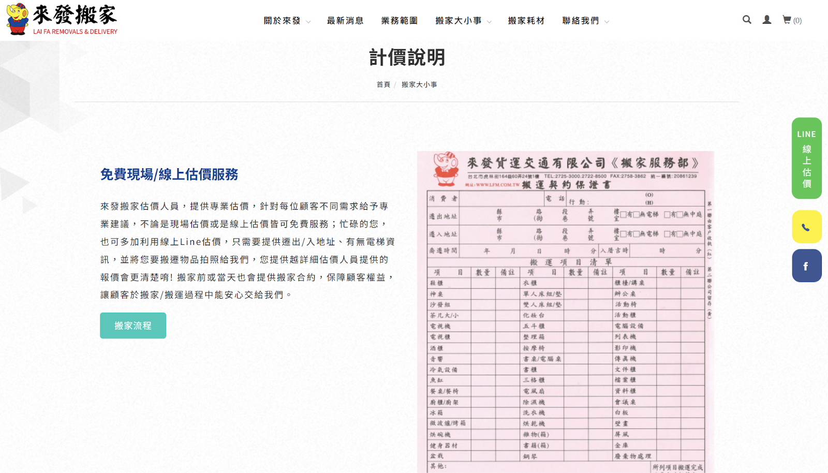This screenshot has height=473, width=828.
Task: Open the 聯絡我們 navigation menu
Action: 581,21
